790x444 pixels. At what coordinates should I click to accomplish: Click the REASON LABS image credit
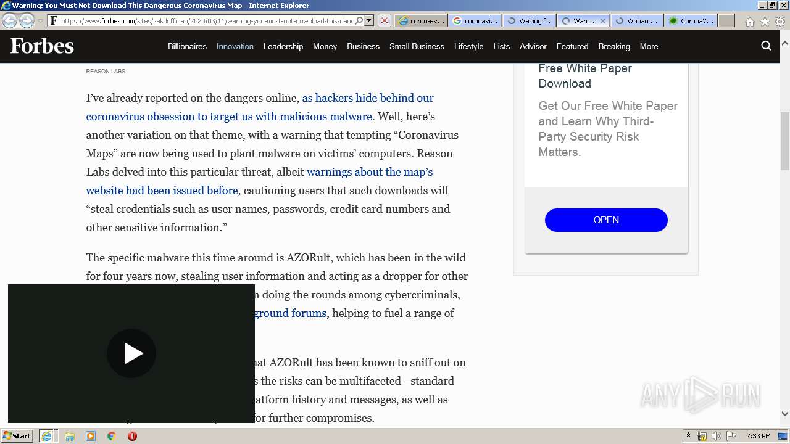[x=106, y=72]
